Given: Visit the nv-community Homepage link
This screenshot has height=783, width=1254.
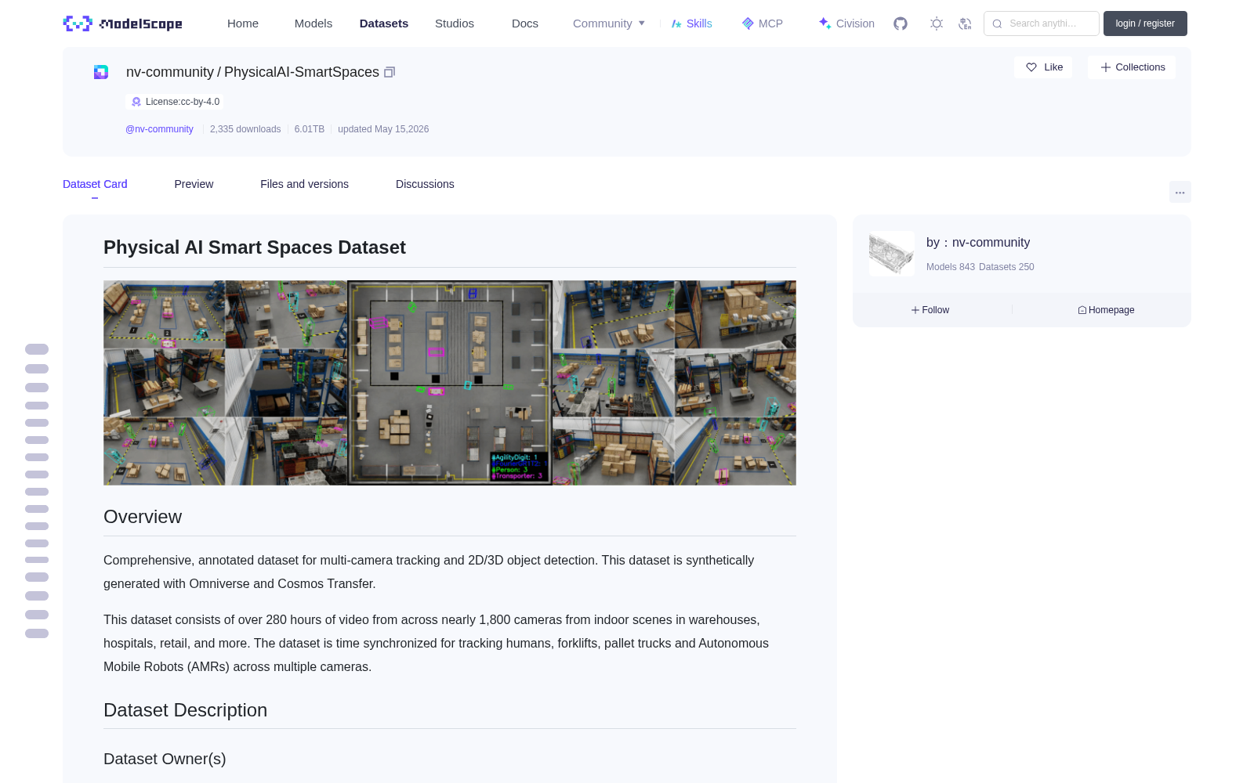Looking at the screenshot, I should [x=1106, y=310].
